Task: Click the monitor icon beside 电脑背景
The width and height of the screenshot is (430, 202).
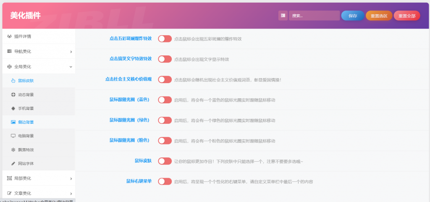Action: click(13, 136)
